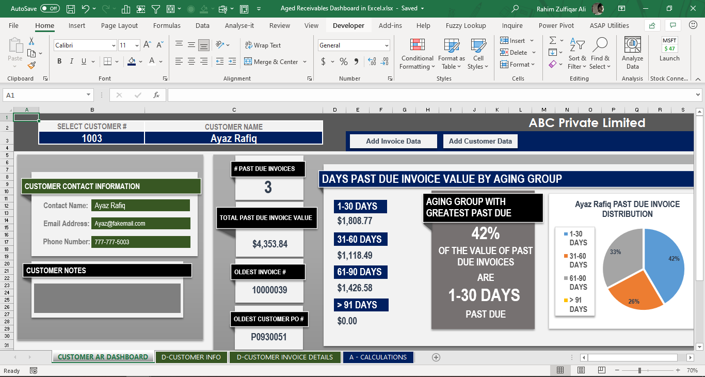Open the D-CUSTOMER INFO sheet tab
705x377 pixels.
[191, 357]
